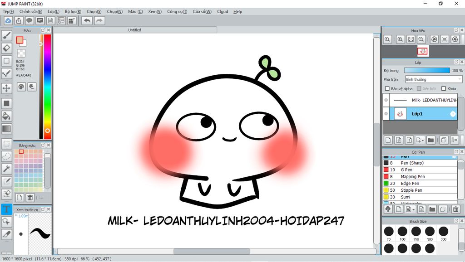Click the Độ trong opacity slider
This screenshot has width=465, height=262.
click(x=427, y=70)
